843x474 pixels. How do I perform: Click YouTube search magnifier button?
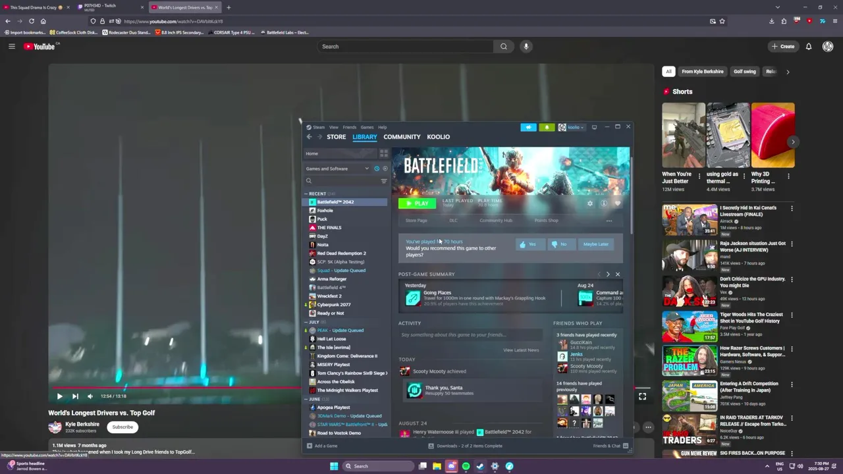(504, 46)
